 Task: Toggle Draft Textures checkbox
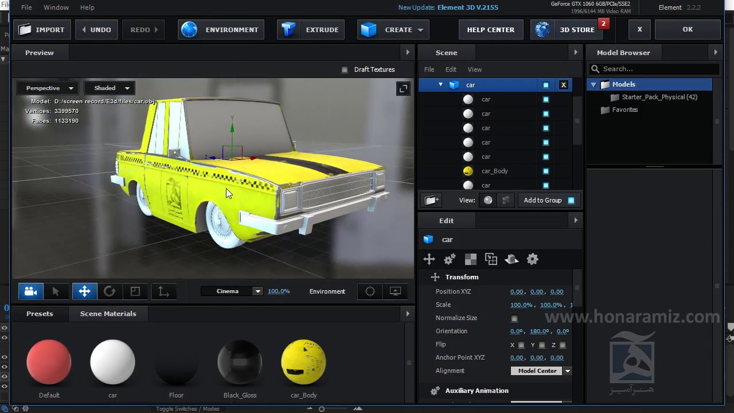[345, 69]
